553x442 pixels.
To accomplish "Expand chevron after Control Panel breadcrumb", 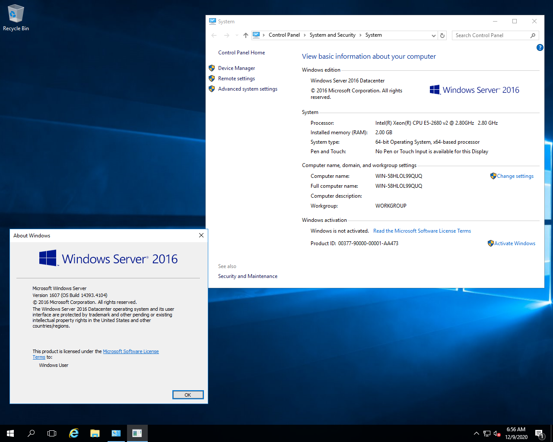I will pyautogui.click(x=305, y=35).
